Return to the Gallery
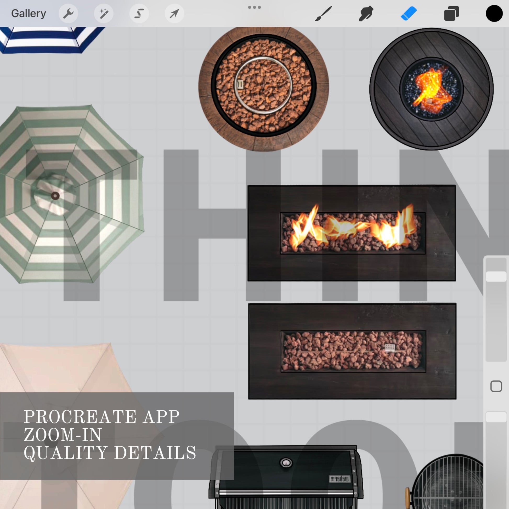509x509 pixels. tap(29, 13)
